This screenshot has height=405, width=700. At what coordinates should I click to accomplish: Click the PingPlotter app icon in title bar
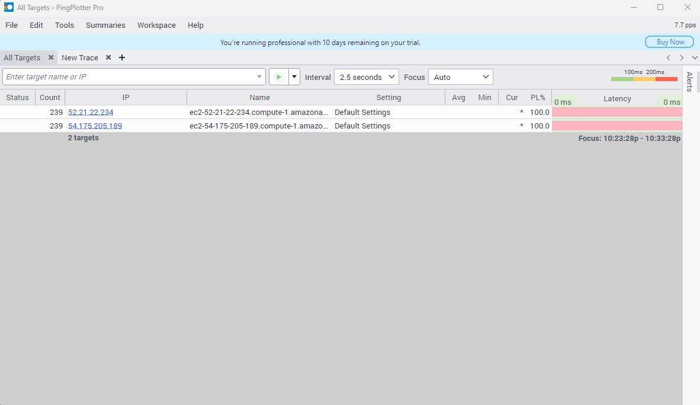[8, 8]
